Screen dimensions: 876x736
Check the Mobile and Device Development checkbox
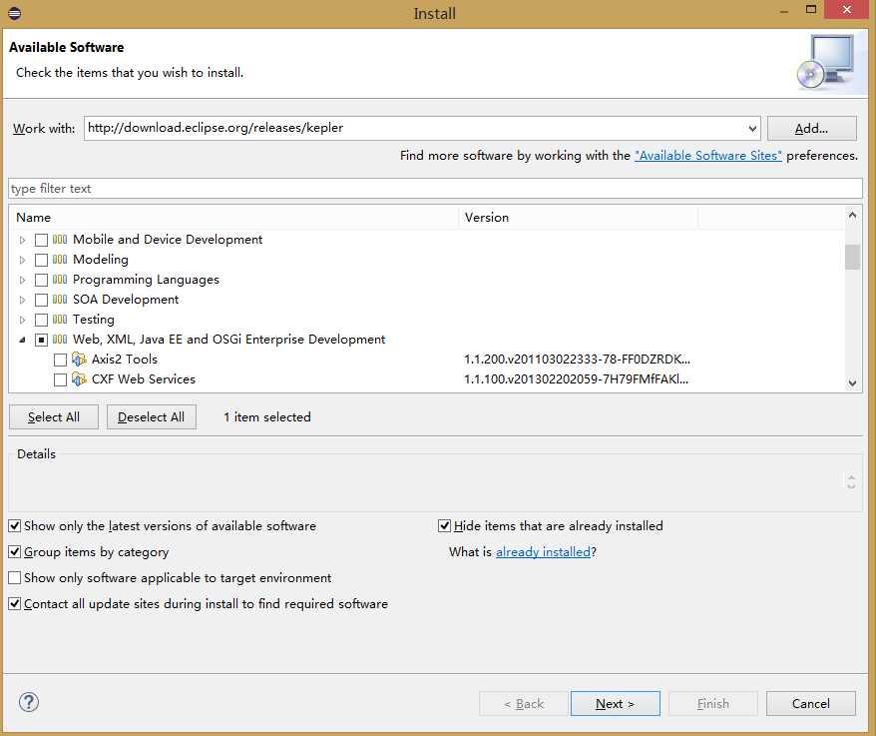click(41, 240)
